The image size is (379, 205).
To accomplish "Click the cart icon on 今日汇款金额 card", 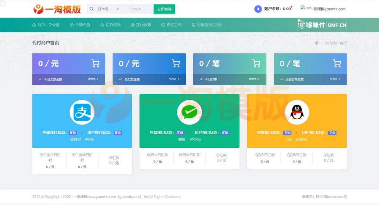I will 95,64.
